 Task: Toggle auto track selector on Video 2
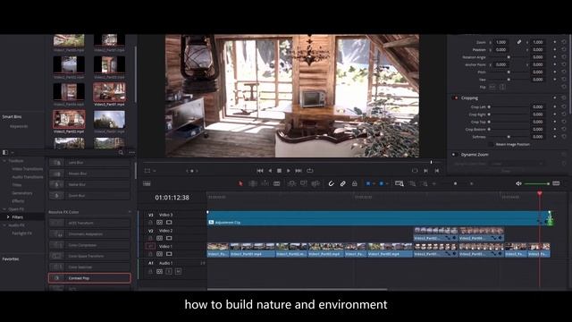pyautogui.click(x=159, y=238)
